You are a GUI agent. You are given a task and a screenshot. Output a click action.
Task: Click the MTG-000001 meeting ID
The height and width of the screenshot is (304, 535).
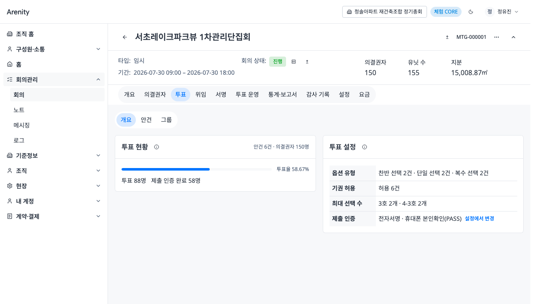tap(471, 37)
